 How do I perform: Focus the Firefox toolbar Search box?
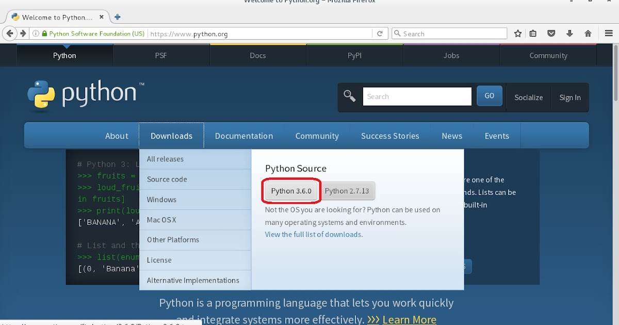click(x=449, y=34)
